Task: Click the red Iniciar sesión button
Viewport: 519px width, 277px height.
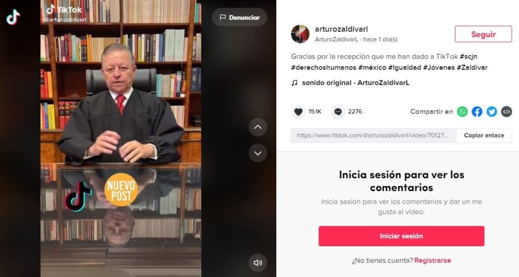Action: pos(401,236)
